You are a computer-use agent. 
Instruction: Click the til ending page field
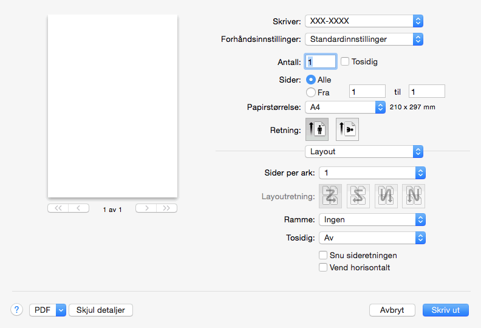[427, 92]
